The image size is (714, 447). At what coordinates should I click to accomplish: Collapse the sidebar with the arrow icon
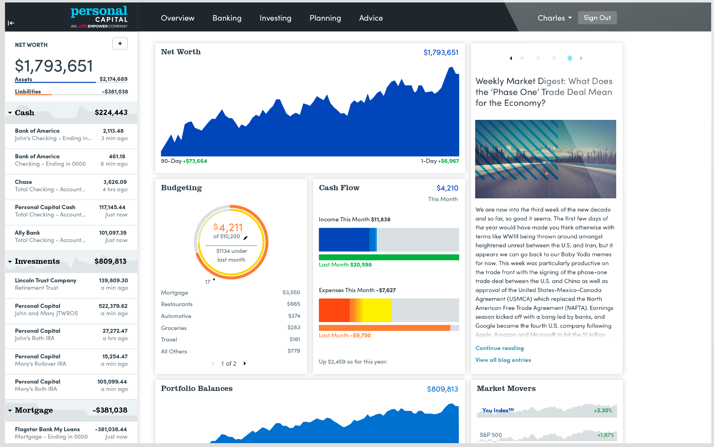coord(11,23)
